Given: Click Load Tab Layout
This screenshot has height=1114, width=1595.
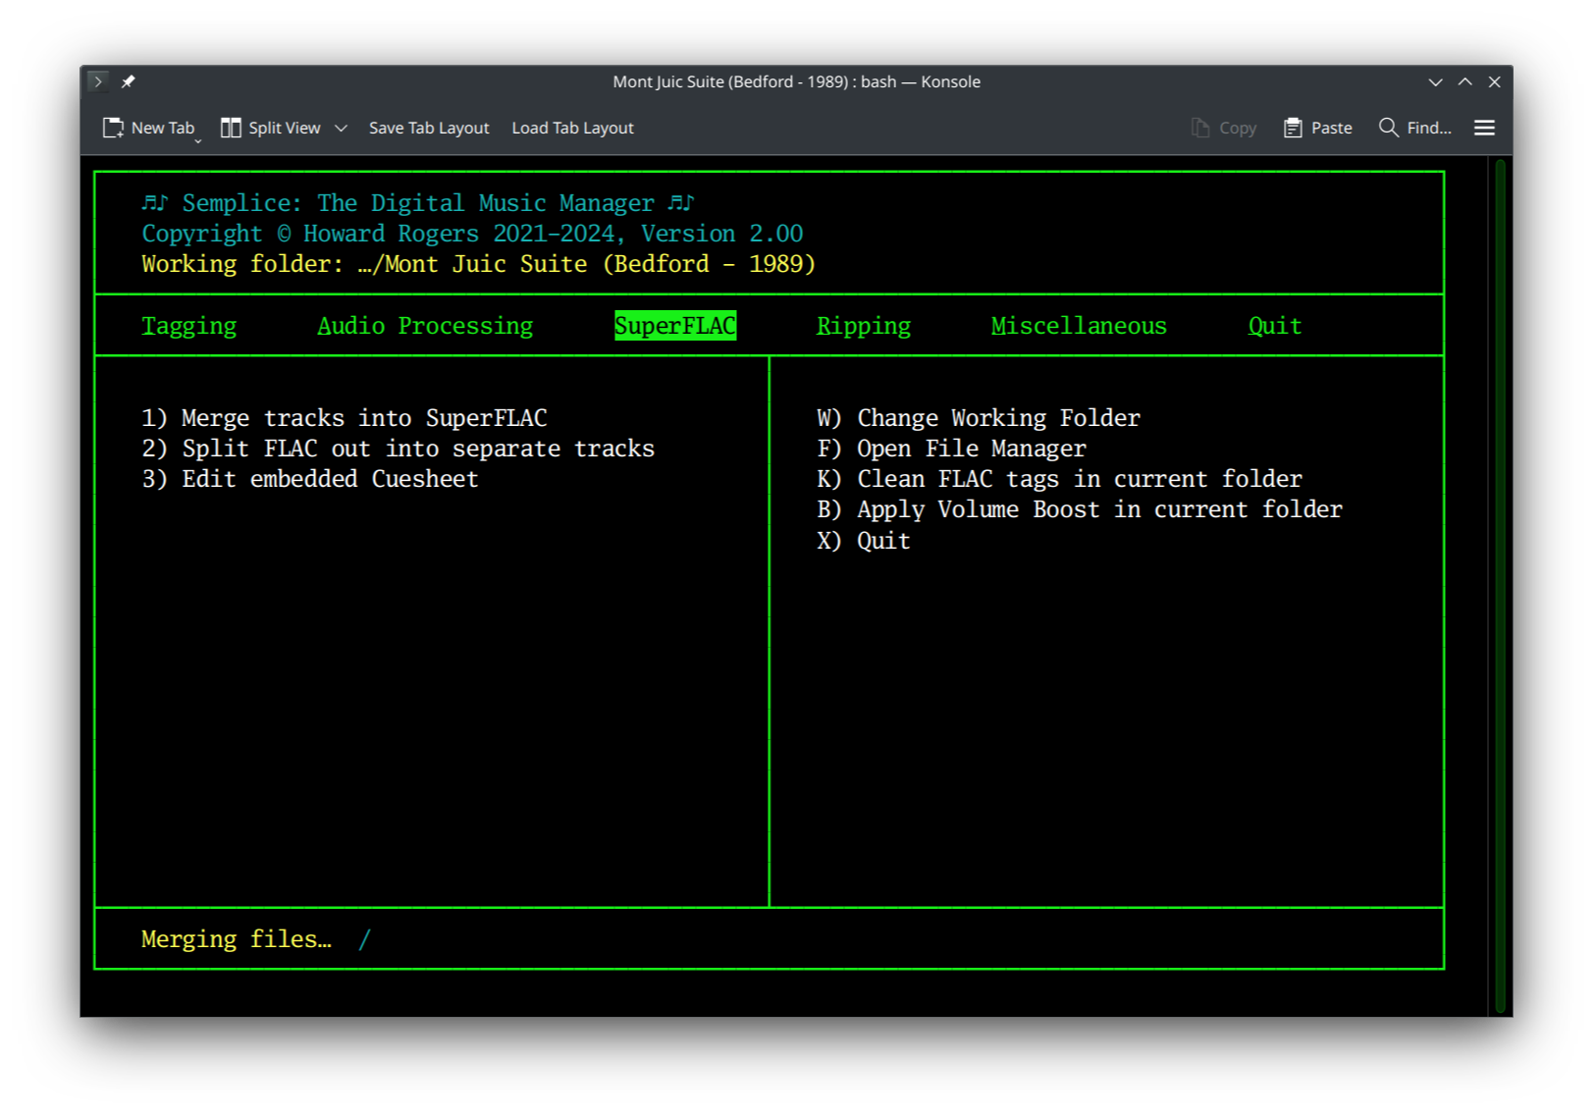Looking at the screenshot, I should [572, 127].
